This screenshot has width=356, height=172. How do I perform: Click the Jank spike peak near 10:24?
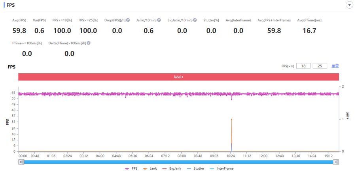231,119
